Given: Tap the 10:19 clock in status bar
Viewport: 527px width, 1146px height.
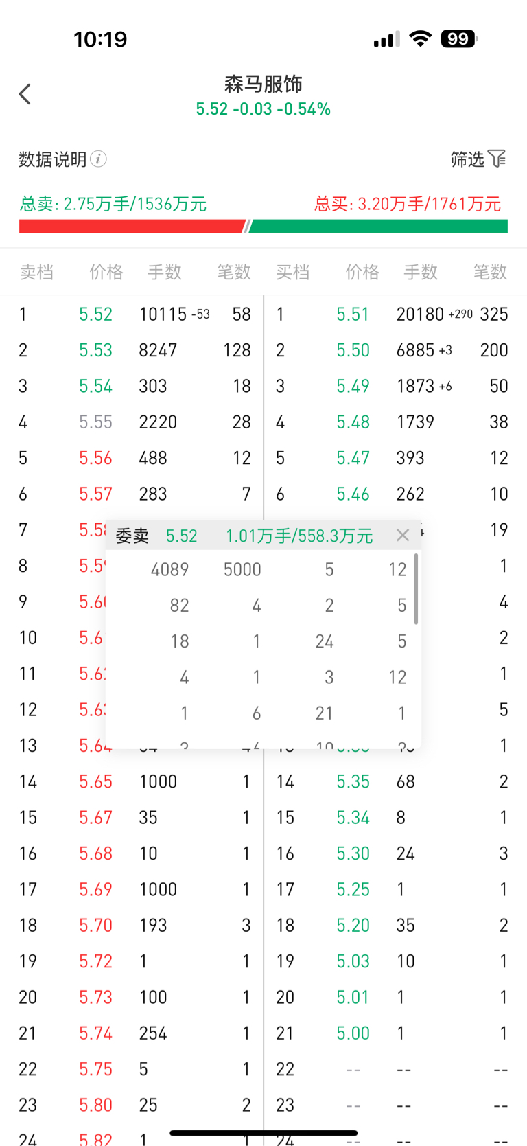Looking at the screenshot, I should click(100, 39).
